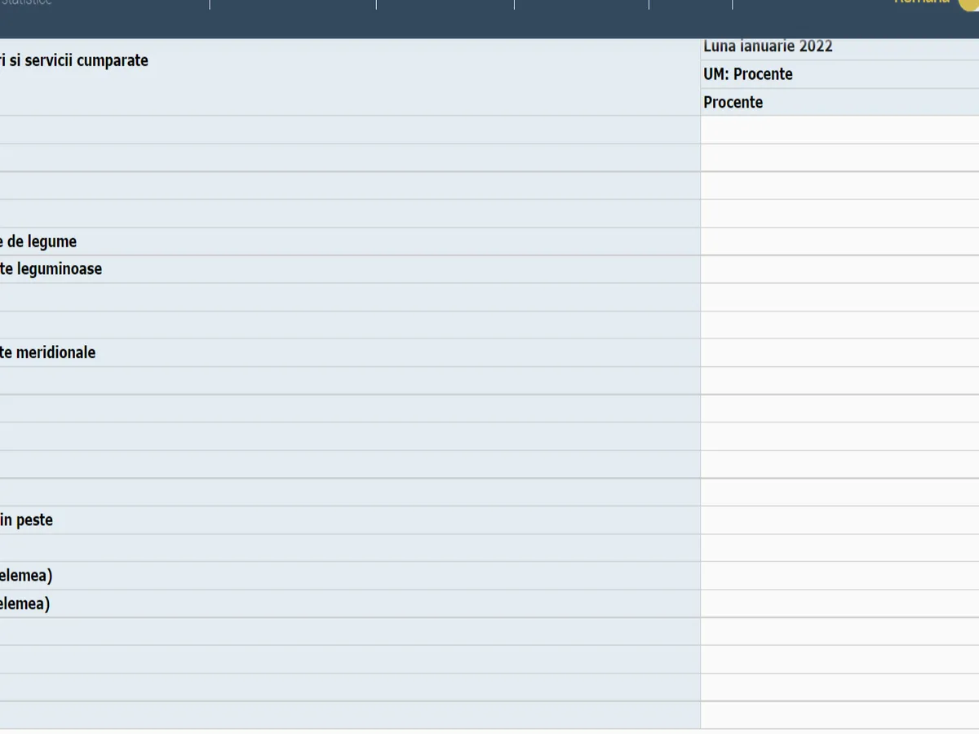Viewport: 979px width, 734px height.
Task: Click the 'leguminoase' row label
Action: pos(51,269)
